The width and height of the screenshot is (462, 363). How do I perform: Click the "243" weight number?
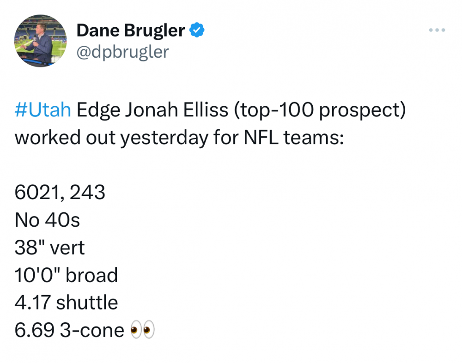87,192
